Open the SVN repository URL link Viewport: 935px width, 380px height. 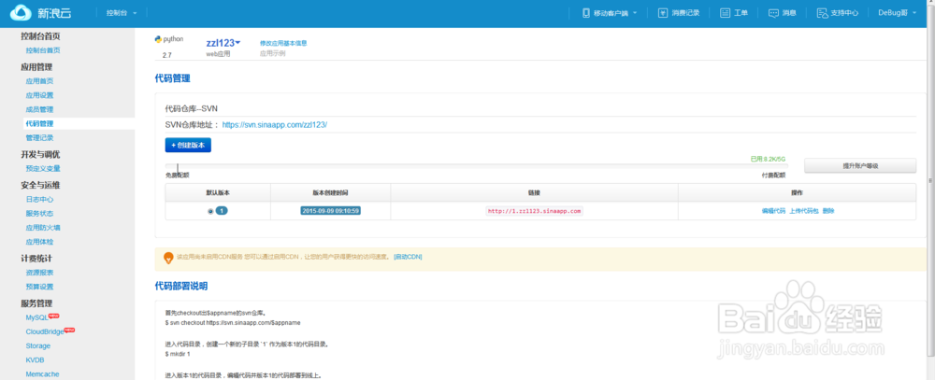click(x=274, y=125)
